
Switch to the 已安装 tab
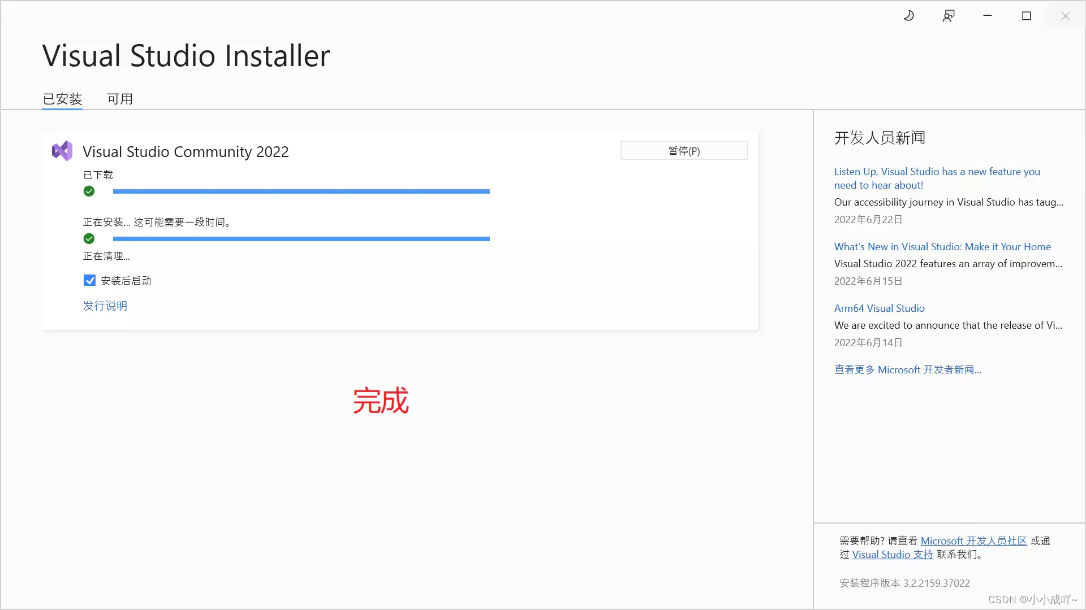coord(62,99)
